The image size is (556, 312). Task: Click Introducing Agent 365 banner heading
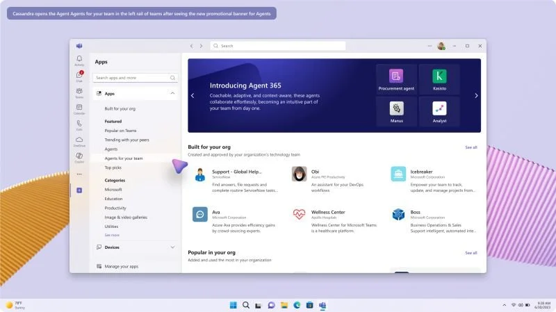coord(245,85)
